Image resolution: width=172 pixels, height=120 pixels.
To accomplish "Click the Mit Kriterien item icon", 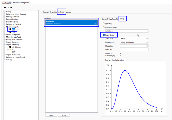I will 10,47.
